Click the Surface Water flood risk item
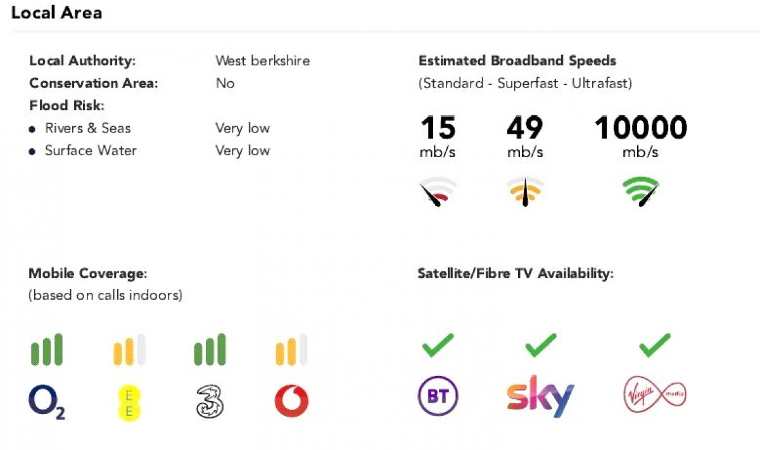Image resolution: width=760 pixels, height=450 pixels. tap(91, 151)
